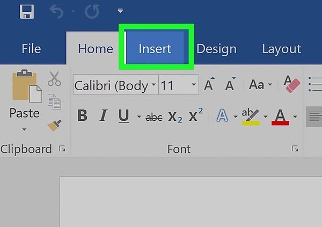Select the Format Painter brush
Image resolution: width=322 pixels, height=227 pixels.
pos(54,126)
